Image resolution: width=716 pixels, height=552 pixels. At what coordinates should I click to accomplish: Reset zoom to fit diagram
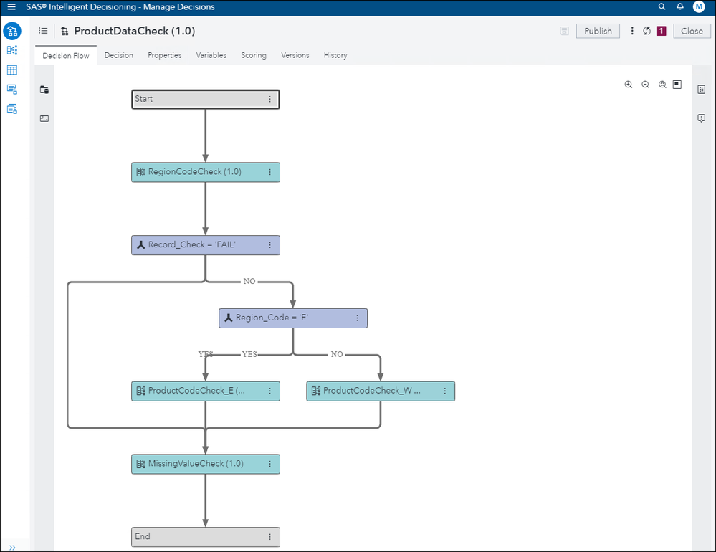pos(662,85)
